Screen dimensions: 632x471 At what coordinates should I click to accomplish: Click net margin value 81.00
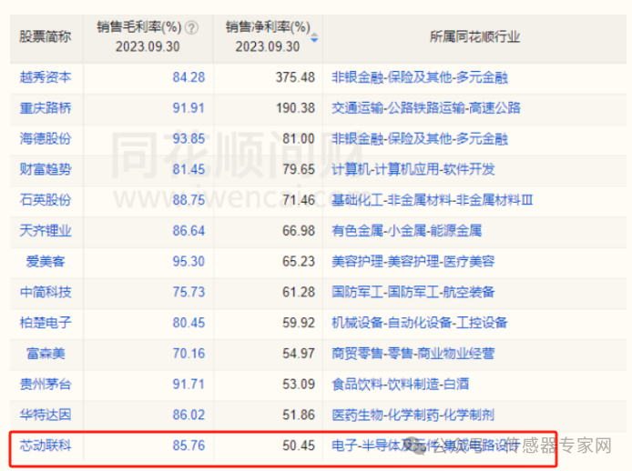coord(299,138)
